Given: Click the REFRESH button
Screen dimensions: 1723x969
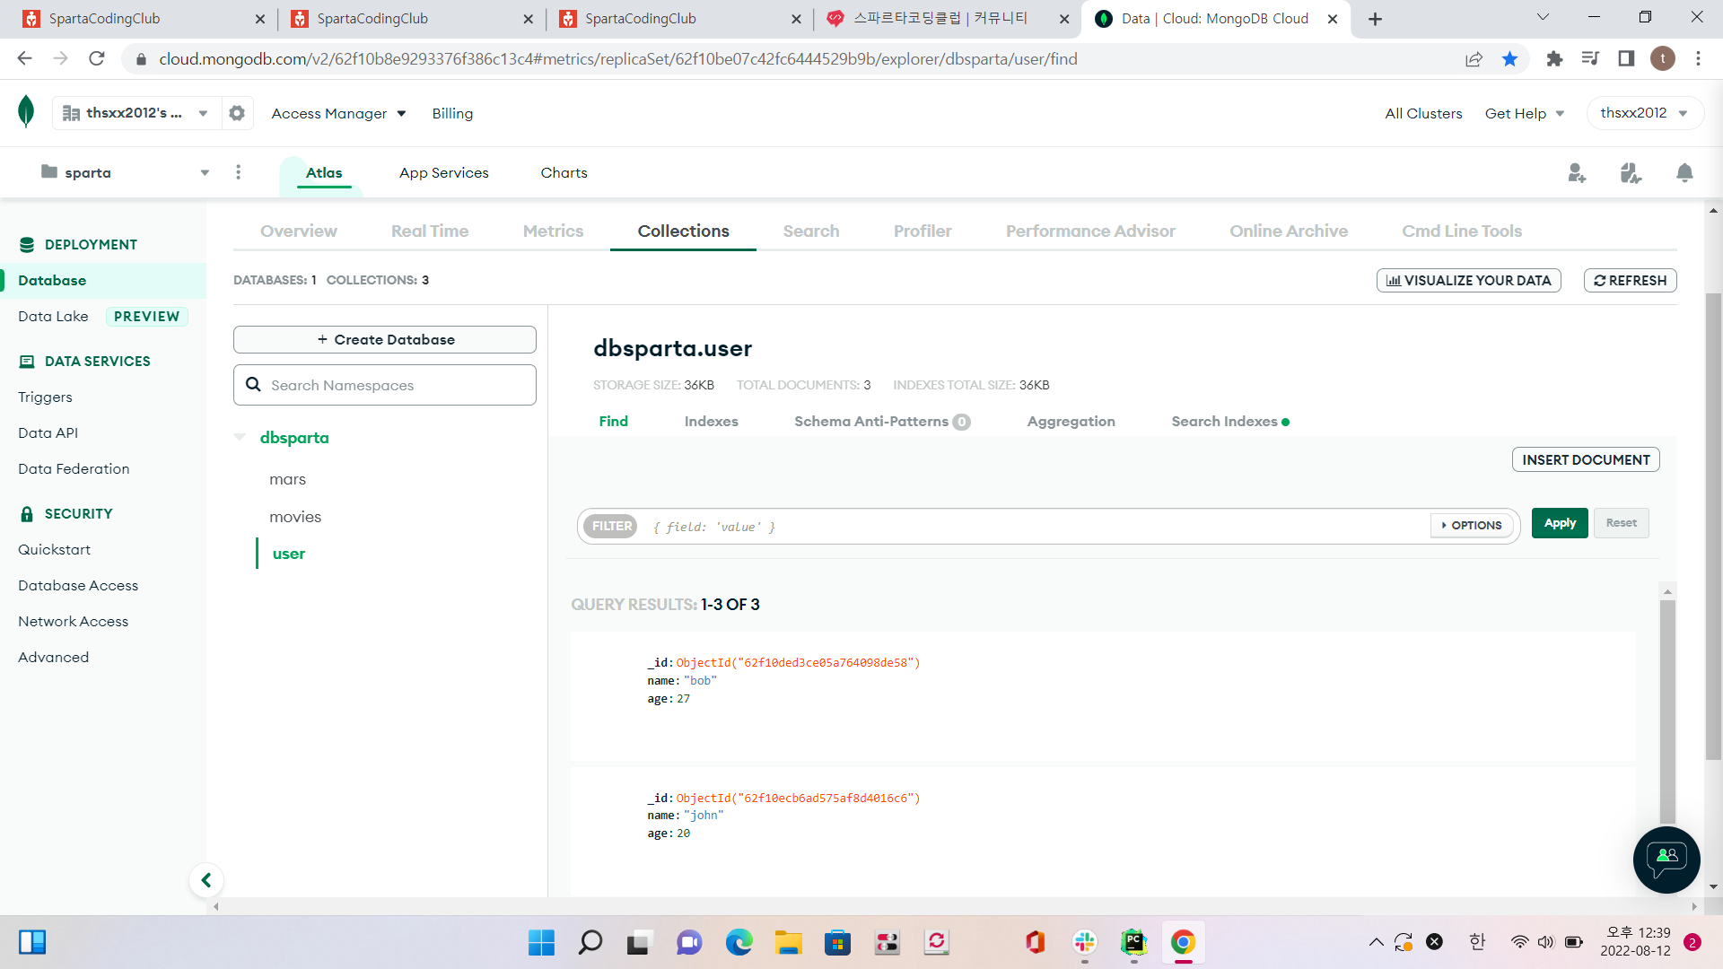Looking at the screenshot, I should click(1630, 280).
